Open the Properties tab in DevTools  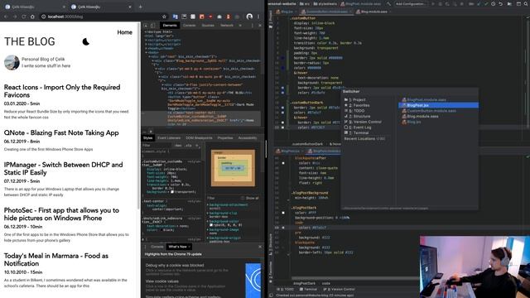point(225,138)
